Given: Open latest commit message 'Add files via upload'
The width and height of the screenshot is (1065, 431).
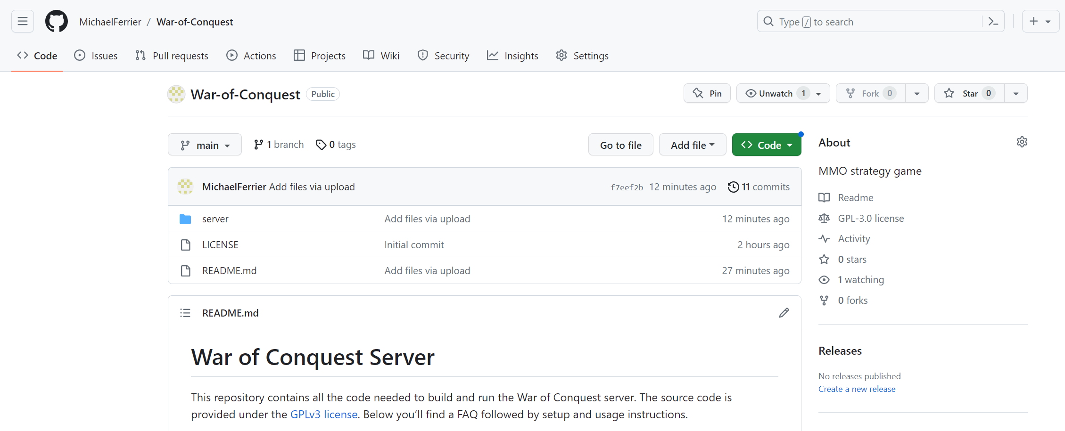Looking at the screenshot, I should coord(312,187).
